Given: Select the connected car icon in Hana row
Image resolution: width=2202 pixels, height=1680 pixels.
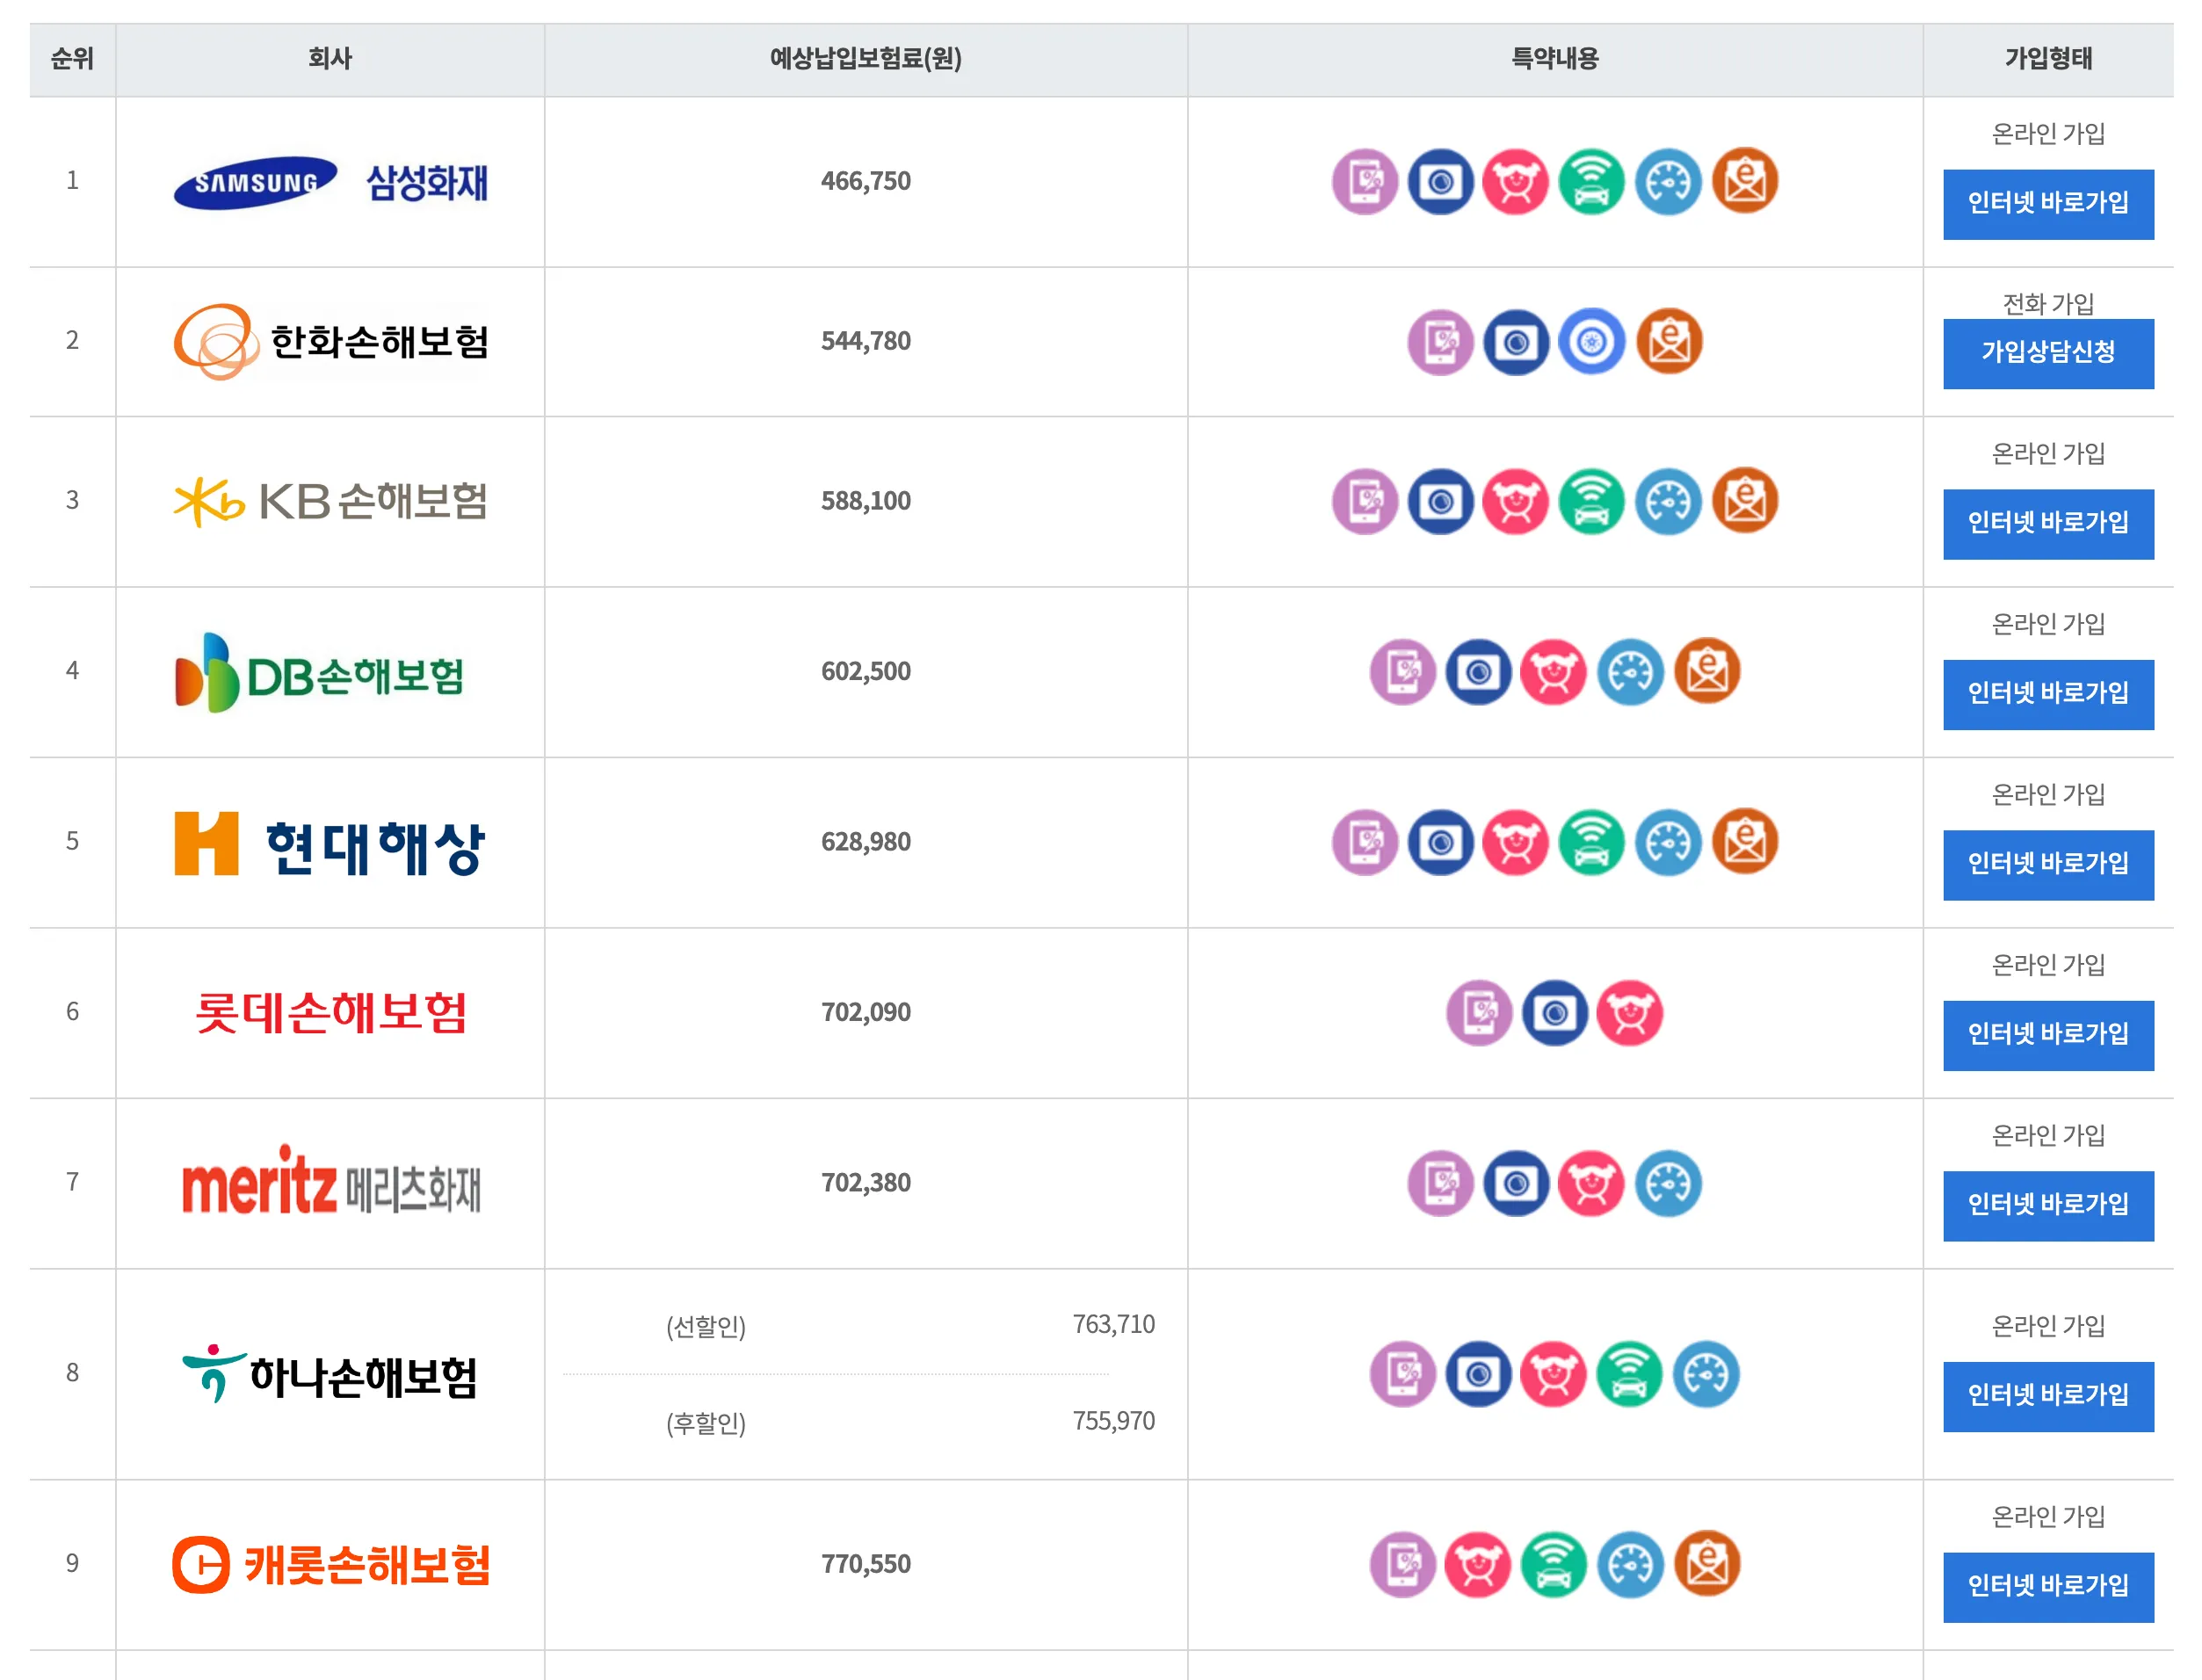Looking at the screenshot, I should click(1633, 1375).
